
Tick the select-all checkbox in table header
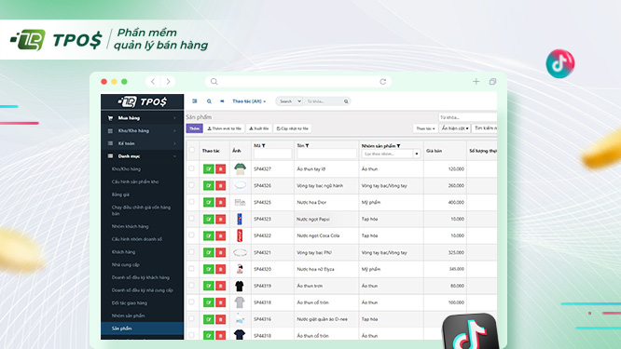pos(192,150)
